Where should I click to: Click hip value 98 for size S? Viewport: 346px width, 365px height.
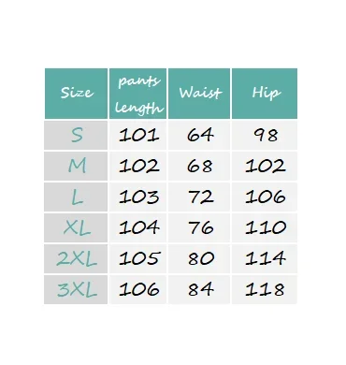pyautogui.click(x=265, y=136)
